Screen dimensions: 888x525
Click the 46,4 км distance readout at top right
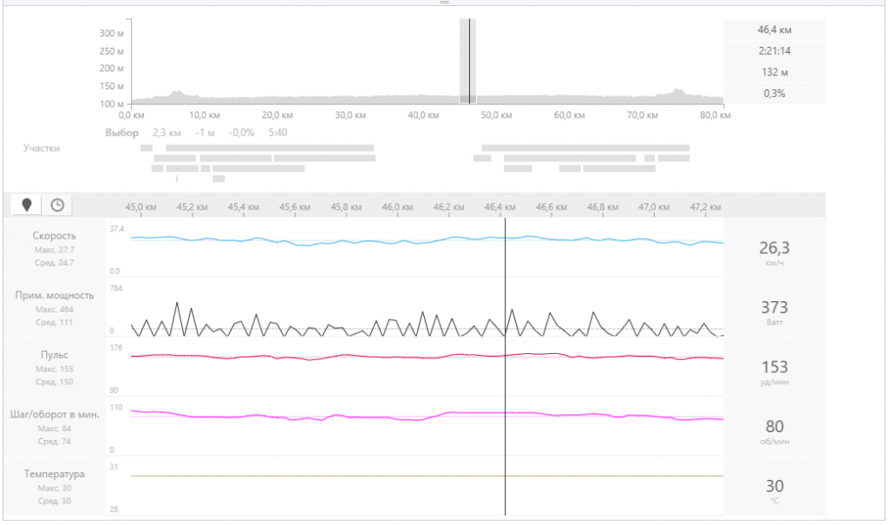click(774, 30)
